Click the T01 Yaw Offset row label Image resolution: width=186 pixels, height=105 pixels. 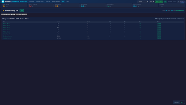click(6, 24)
